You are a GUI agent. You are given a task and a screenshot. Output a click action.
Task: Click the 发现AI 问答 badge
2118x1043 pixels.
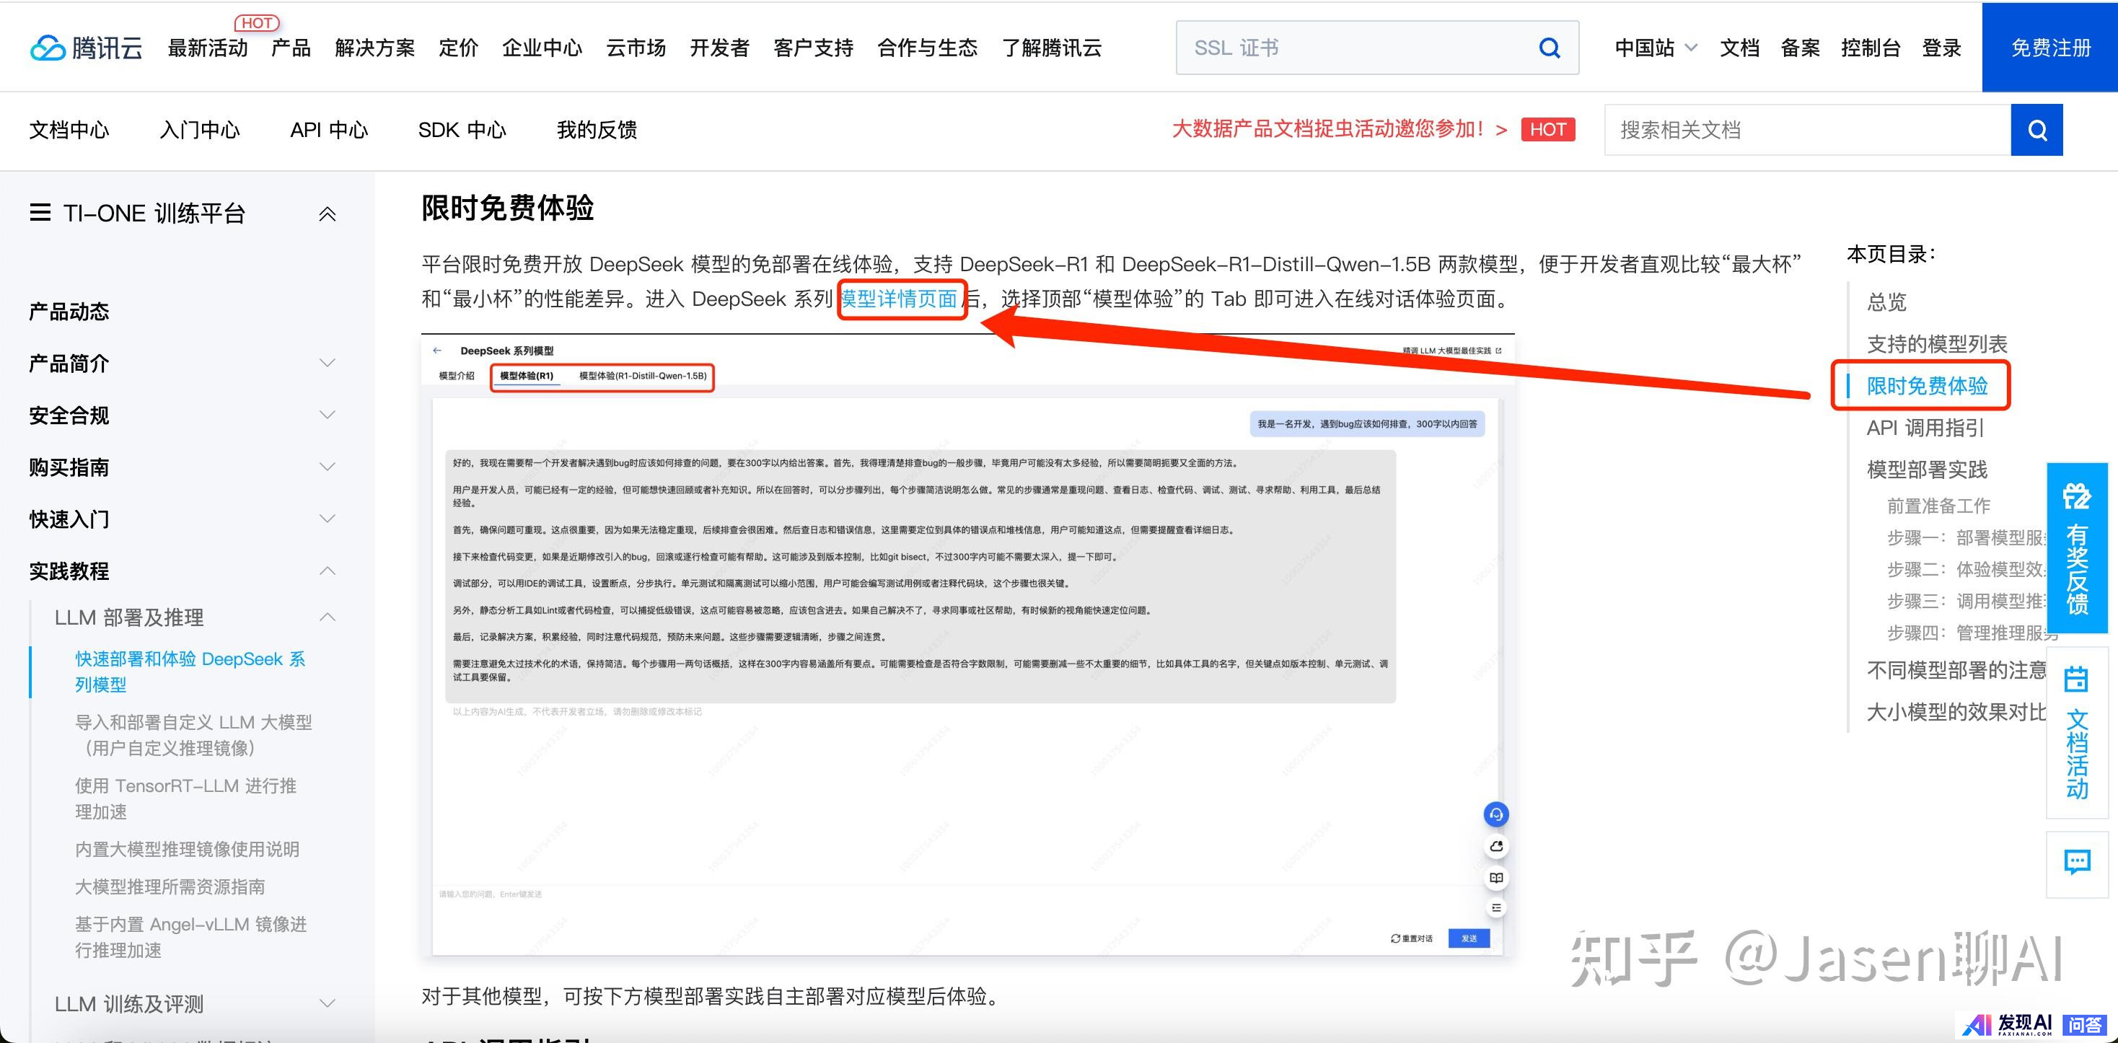(2034, 1024)
